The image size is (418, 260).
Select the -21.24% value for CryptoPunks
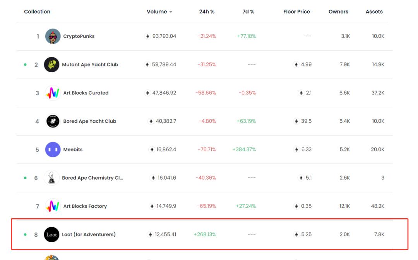(207, 36)
